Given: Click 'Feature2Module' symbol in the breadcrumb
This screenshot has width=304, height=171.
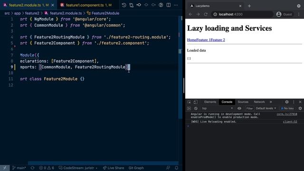Looking at the screenshot, I should click(x=105, y=13).
